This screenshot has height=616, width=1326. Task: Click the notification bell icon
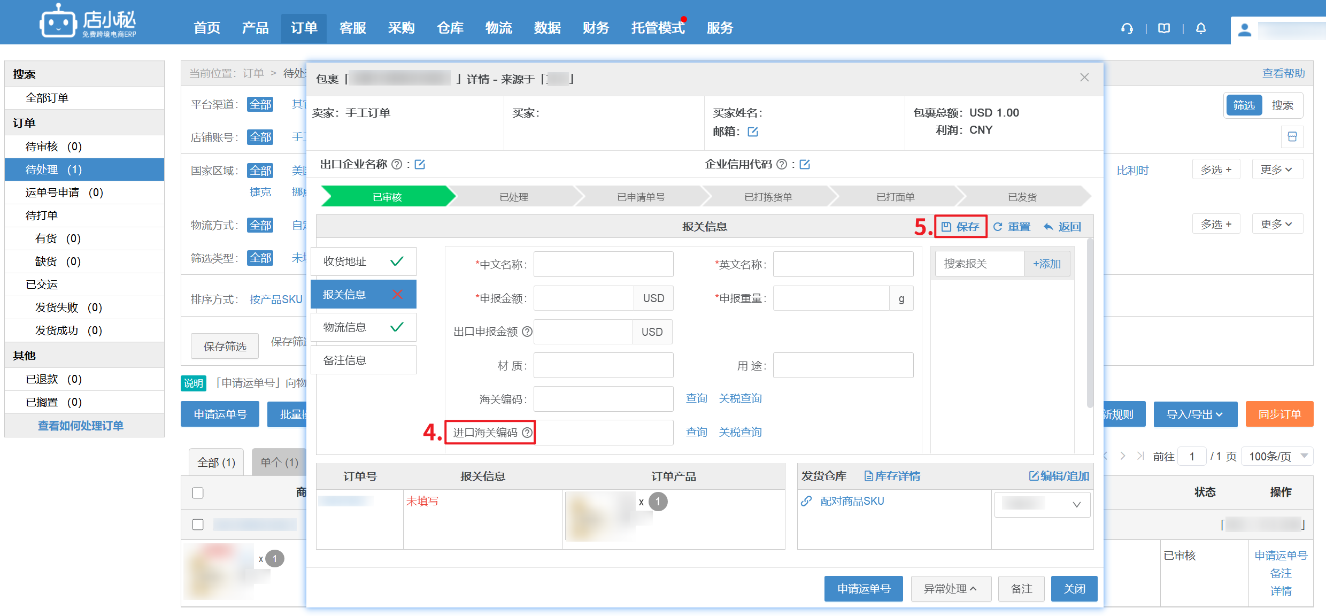coord(1201,28)
